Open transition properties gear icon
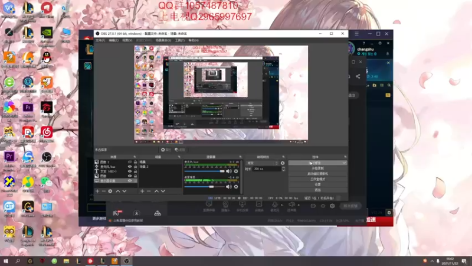 (283, 163)
